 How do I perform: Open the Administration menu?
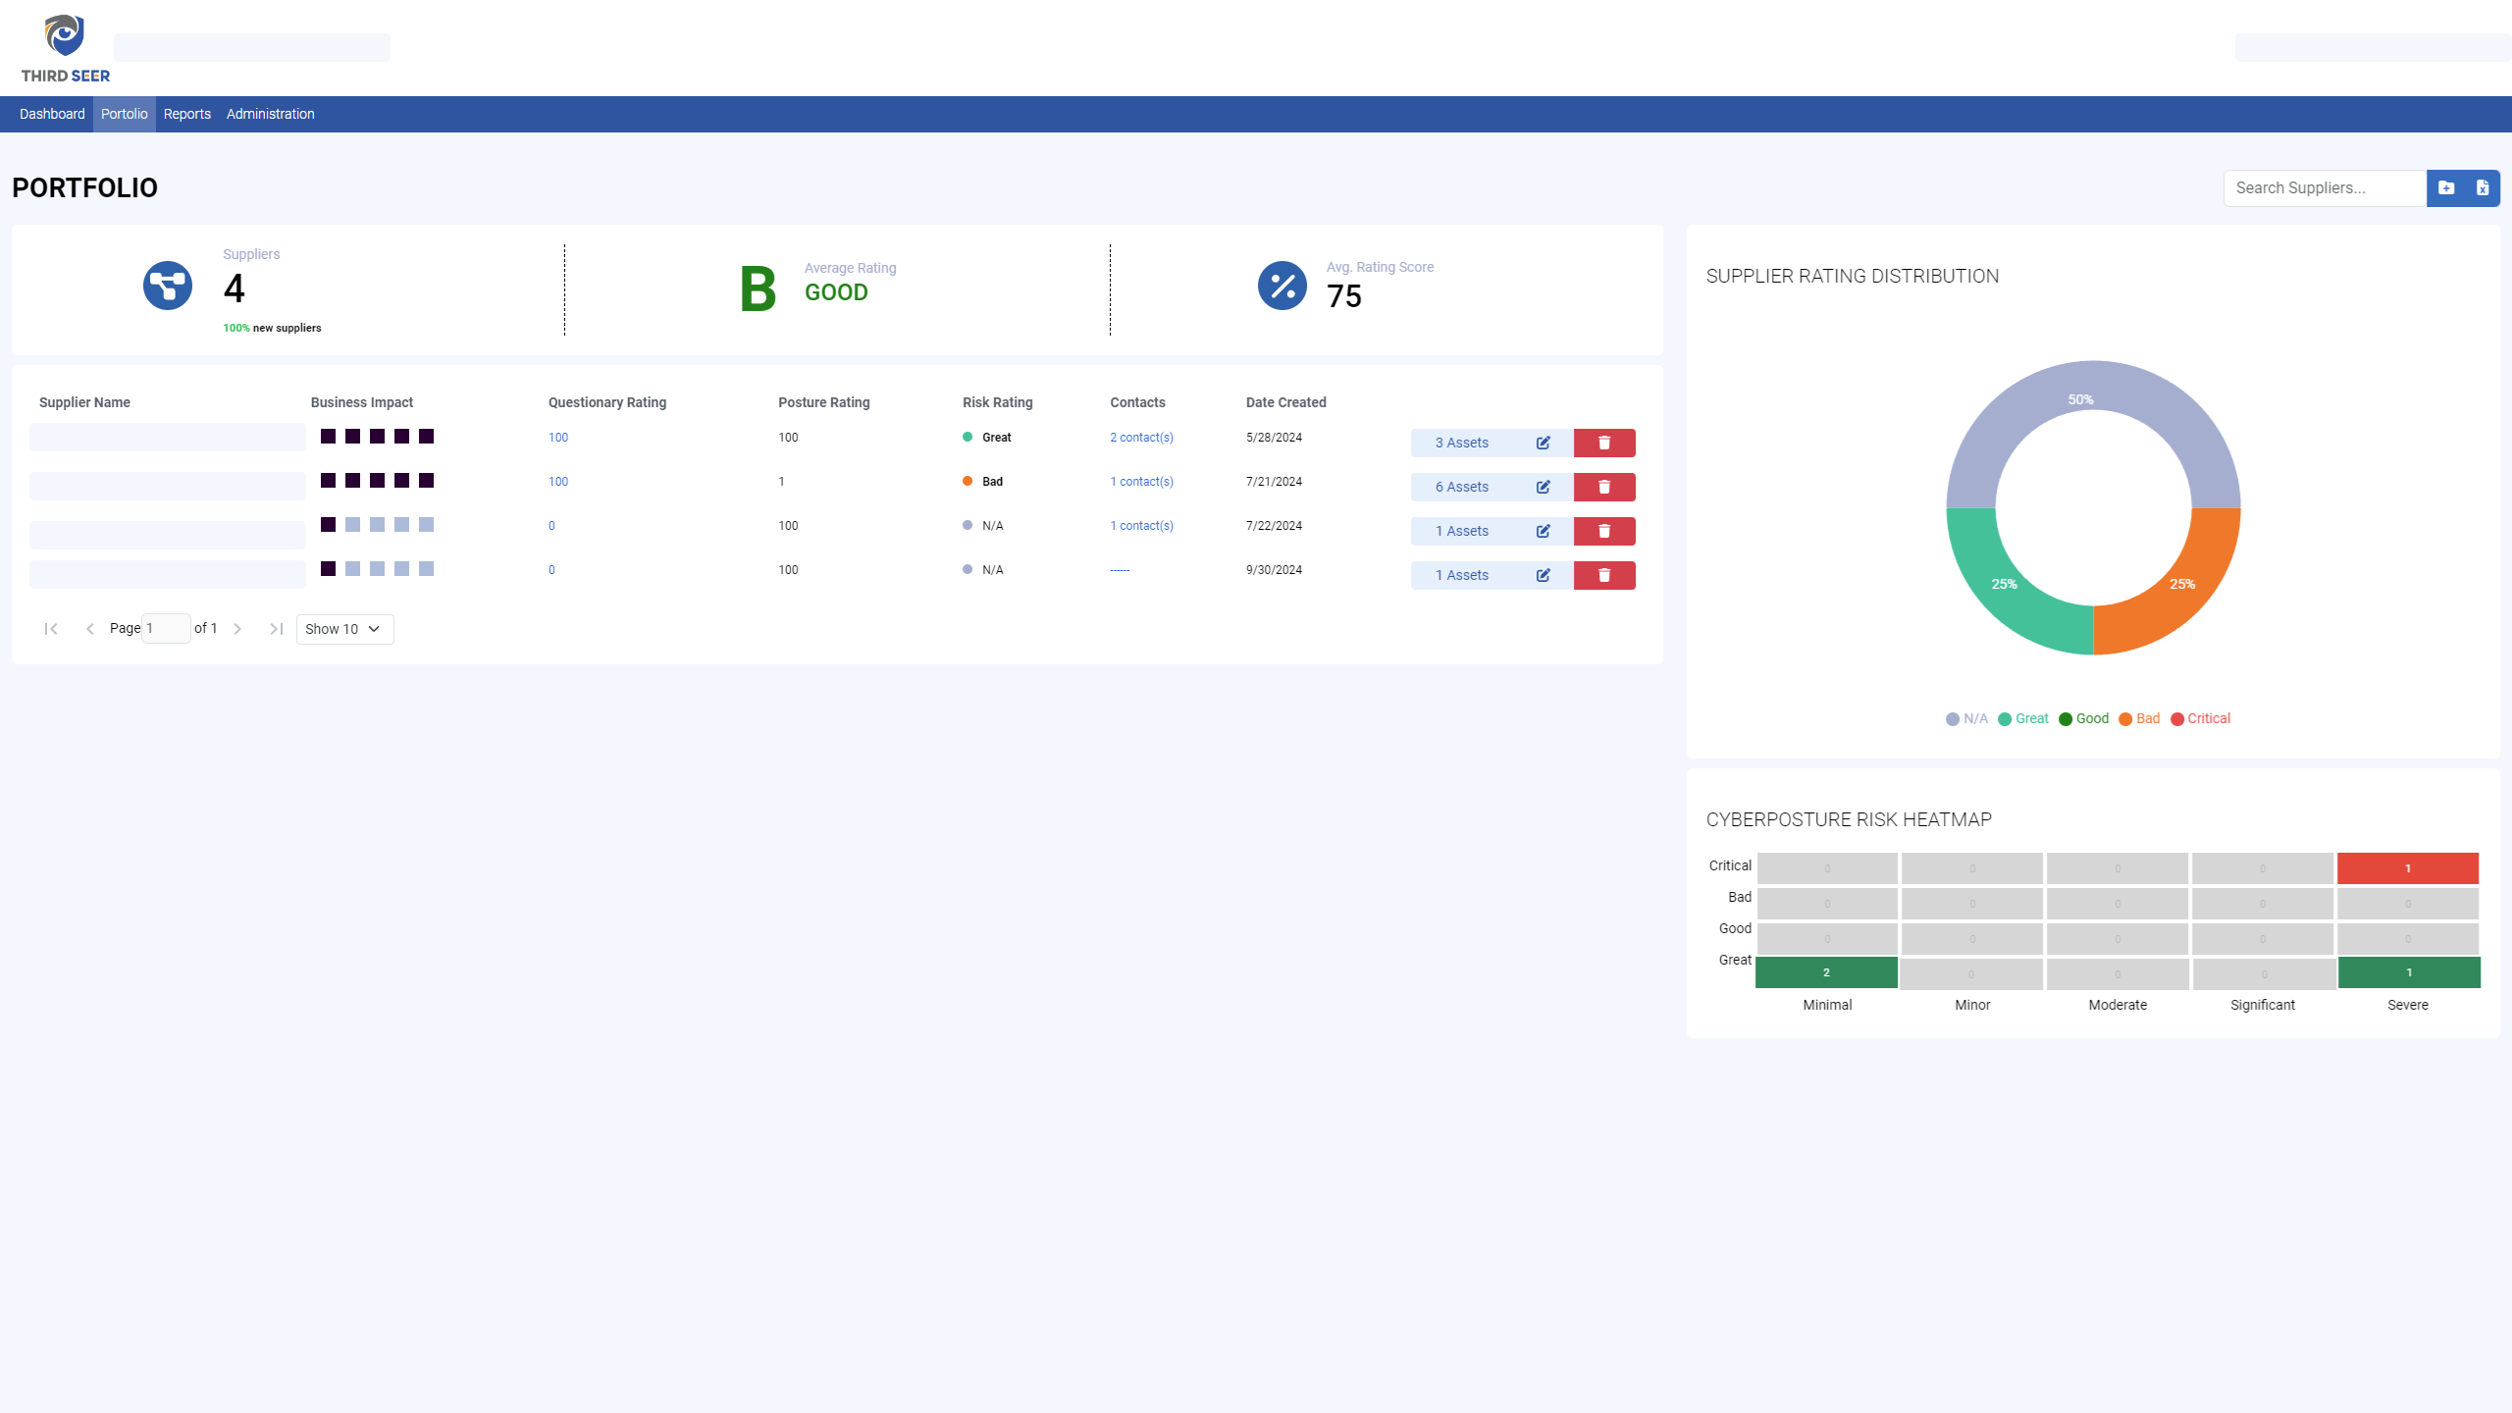tap(271, 114)
